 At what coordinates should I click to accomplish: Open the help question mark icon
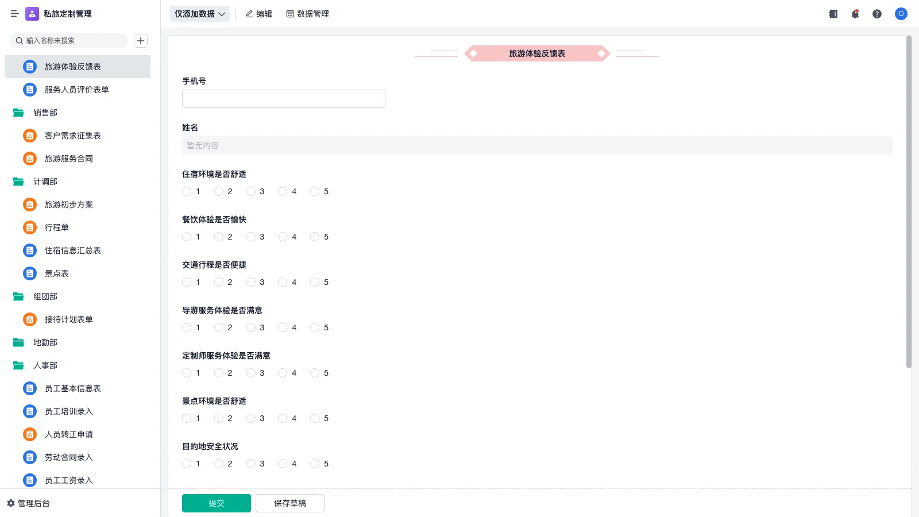click(x=877, y=14)
